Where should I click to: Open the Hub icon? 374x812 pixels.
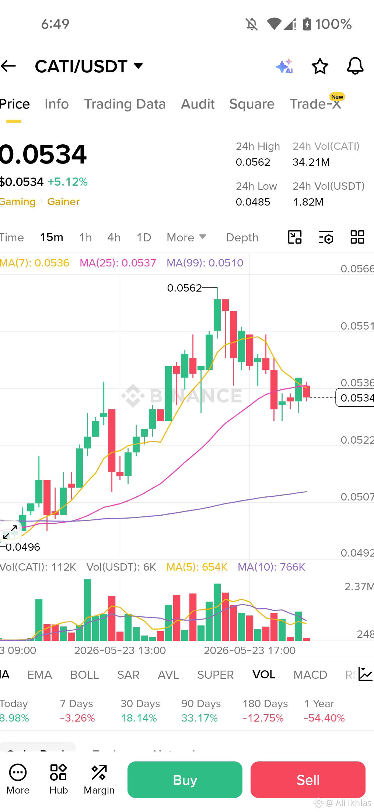[x=59, y=779]
